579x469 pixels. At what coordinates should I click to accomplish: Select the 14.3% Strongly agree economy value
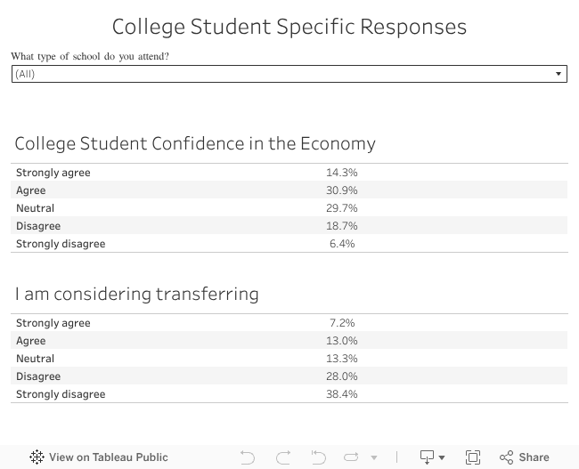click(342, 173)
